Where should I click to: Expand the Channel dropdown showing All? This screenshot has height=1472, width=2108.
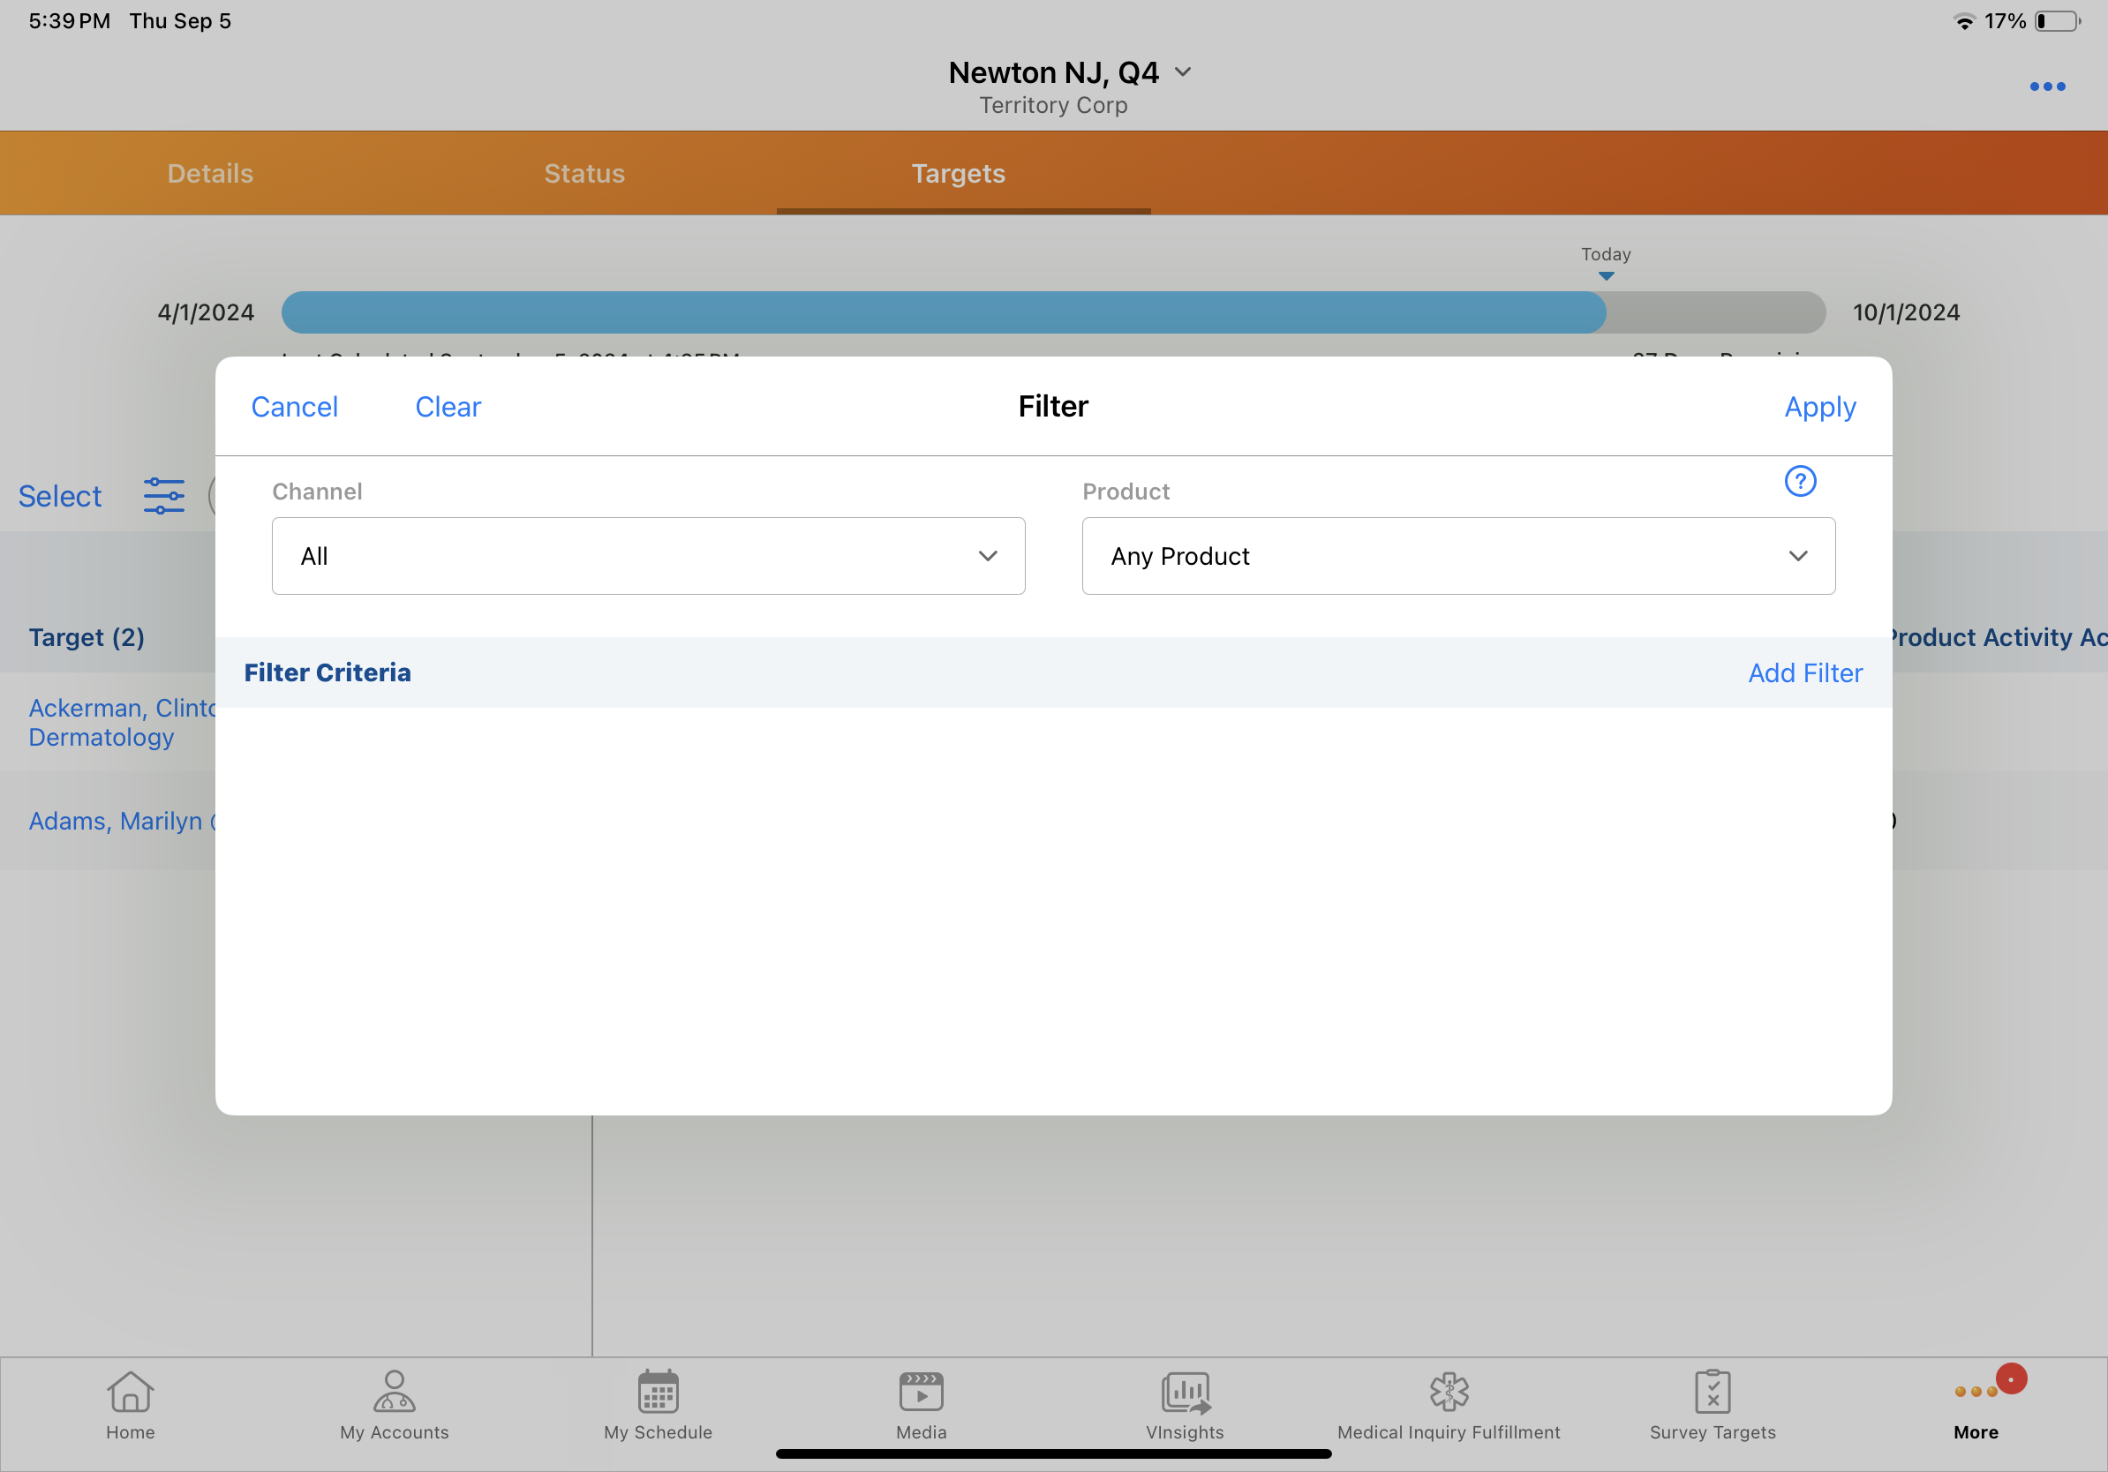click(648, 556)
